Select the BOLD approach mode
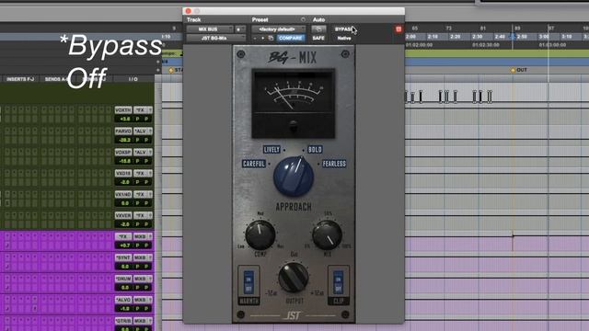This screenshot has height=331, width=589. (315, 149)
